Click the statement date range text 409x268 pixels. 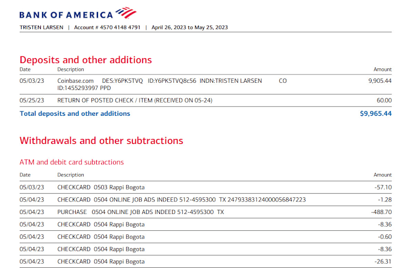click(189, 28)
